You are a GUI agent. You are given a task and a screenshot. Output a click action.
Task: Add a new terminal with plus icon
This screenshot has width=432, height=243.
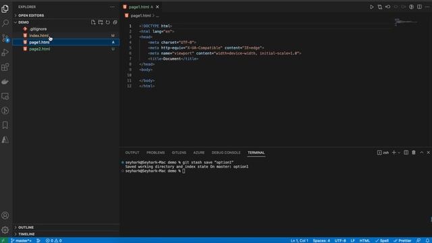click(394, 153)
